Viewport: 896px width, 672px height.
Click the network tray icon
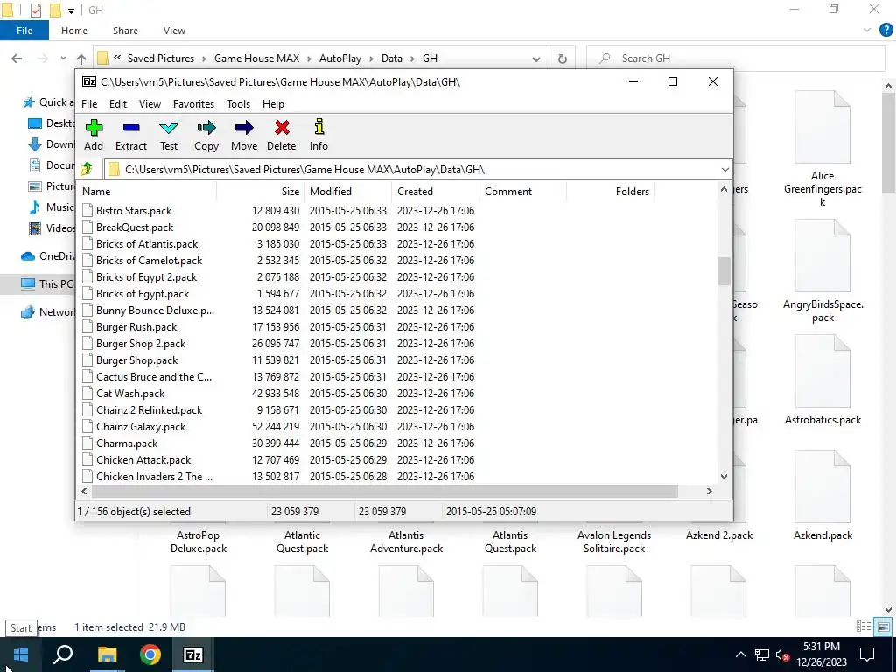point(762,654)
